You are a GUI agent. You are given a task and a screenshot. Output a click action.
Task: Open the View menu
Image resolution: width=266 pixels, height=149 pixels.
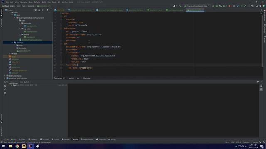coord(17,2)
